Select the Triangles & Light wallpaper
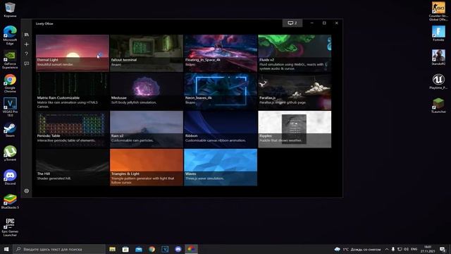The height and width of the screenshot is (254, 451). point(147,167)
